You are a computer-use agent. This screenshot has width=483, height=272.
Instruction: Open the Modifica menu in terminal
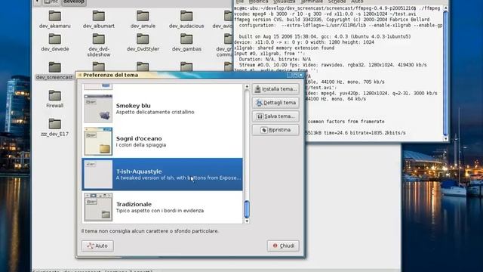click(x=258, y=2)
